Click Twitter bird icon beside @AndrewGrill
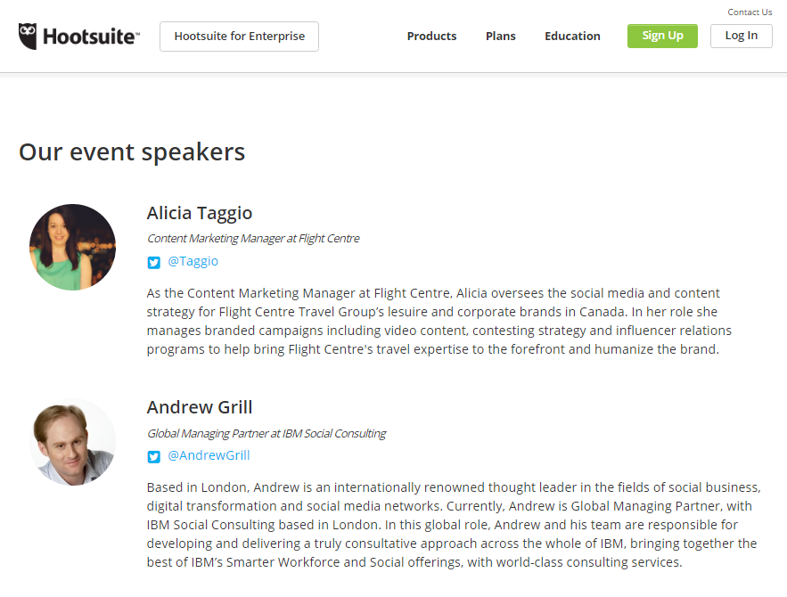 pos(153,456)
